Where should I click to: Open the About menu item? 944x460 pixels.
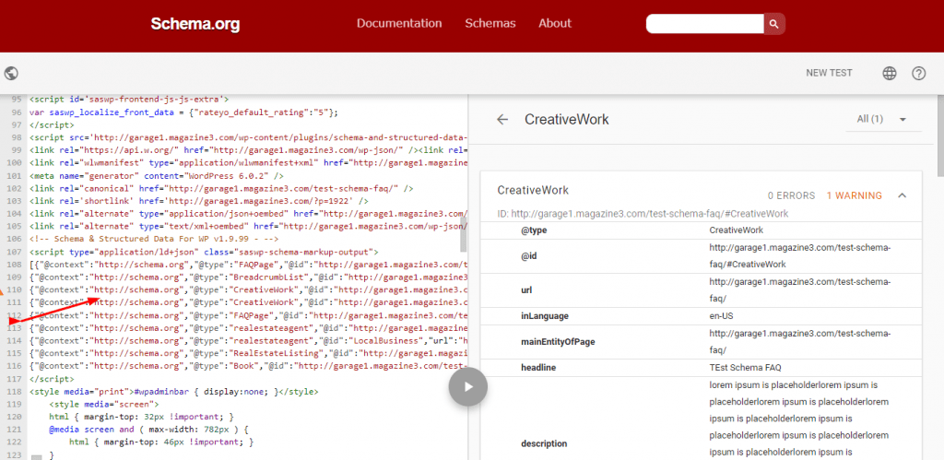pyautogui.click(x=554, y=23)
